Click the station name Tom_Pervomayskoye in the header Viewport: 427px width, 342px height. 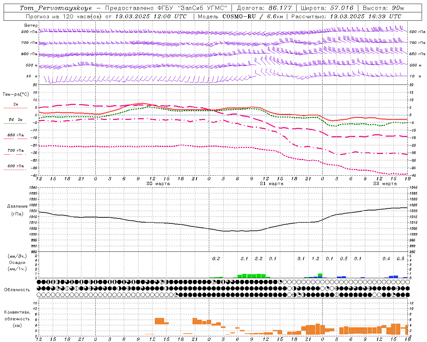(56, 8)
